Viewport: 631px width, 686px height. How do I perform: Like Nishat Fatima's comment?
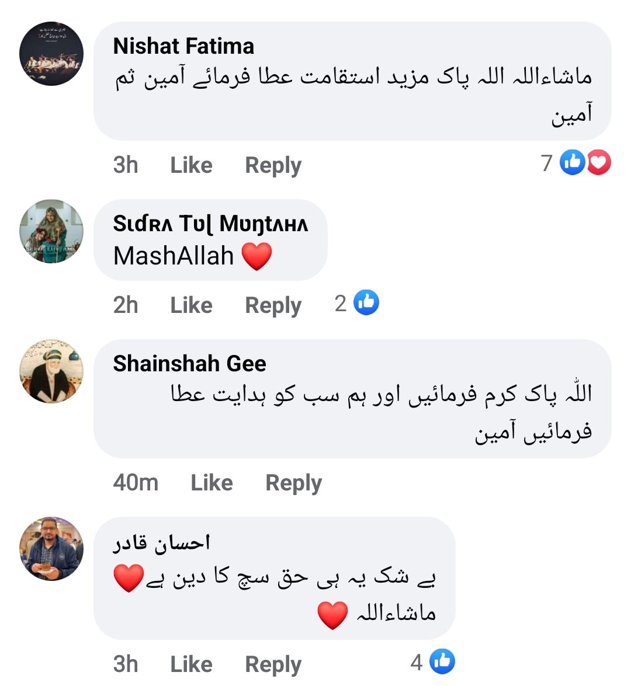click(191, 165)
